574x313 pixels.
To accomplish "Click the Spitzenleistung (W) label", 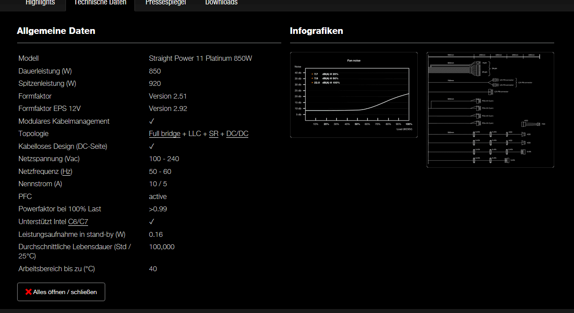I will pyautogui.click(x=47, y=84).
